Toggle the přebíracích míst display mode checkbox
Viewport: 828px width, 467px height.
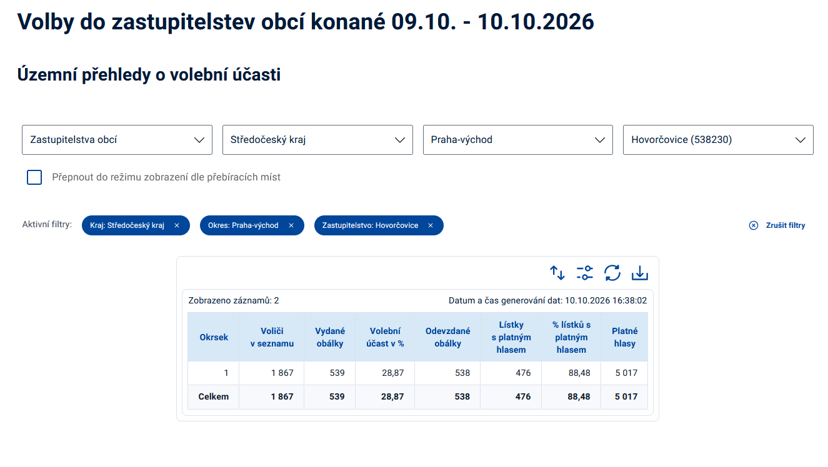34,177
